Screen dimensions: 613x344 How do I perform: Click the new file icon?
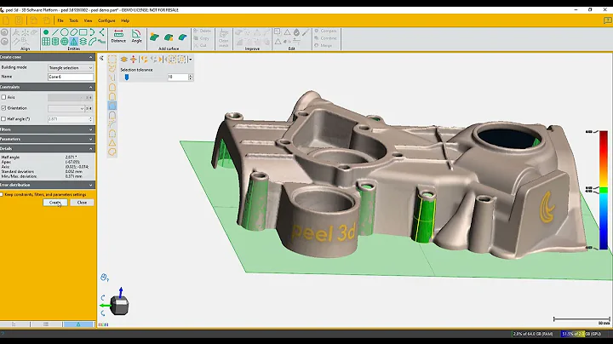[x=6, y=20]
